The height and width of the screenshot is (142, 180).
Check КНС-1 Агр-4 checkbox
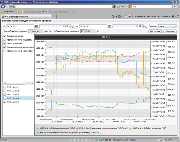[x=4, y=98]
